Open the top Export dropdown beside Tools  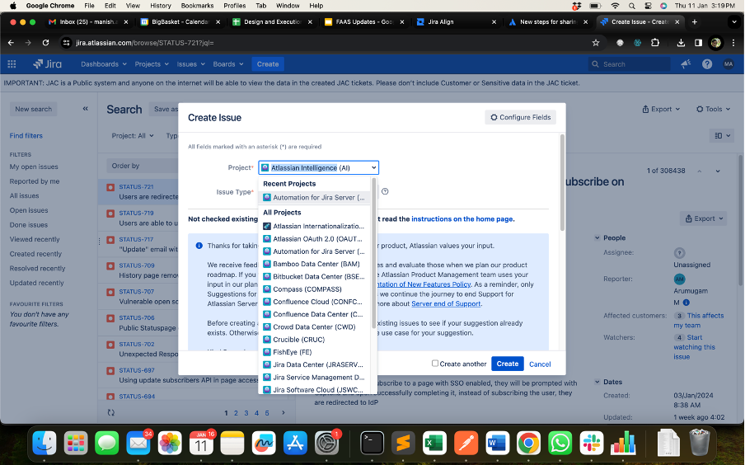(661, 109)
